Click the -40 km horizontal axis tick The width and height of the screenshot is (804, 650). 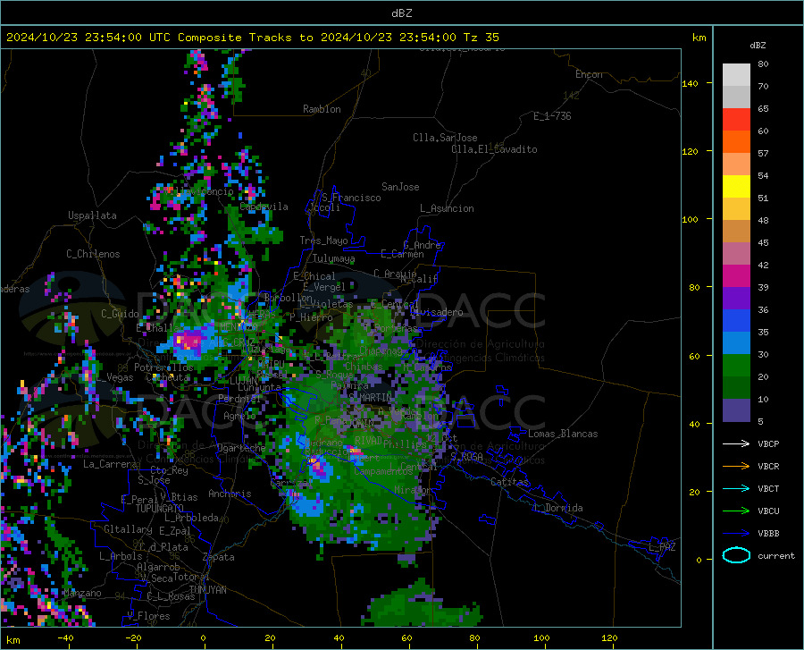point(65,637)
